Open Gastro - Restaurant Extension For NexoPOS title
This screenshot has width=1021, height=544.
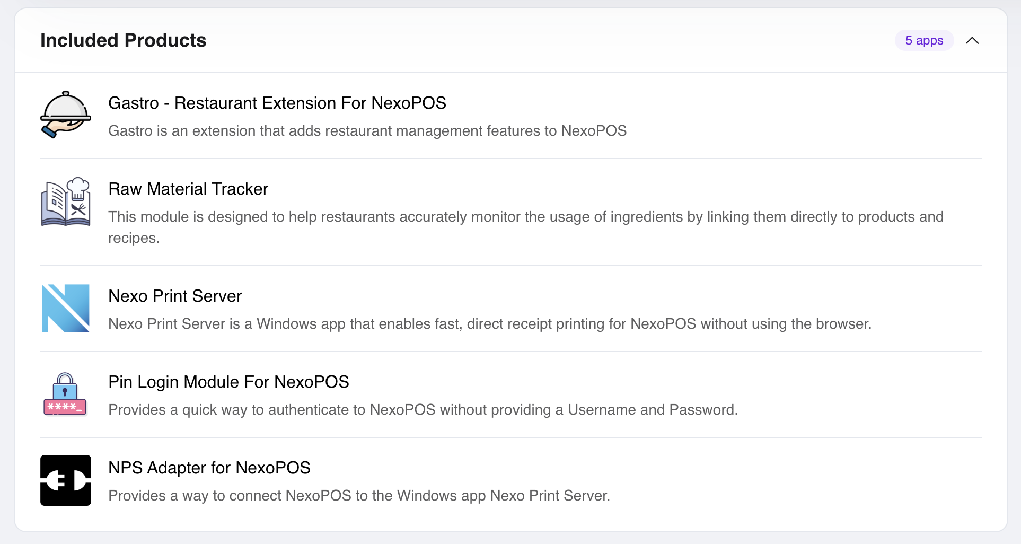point(277,103)
